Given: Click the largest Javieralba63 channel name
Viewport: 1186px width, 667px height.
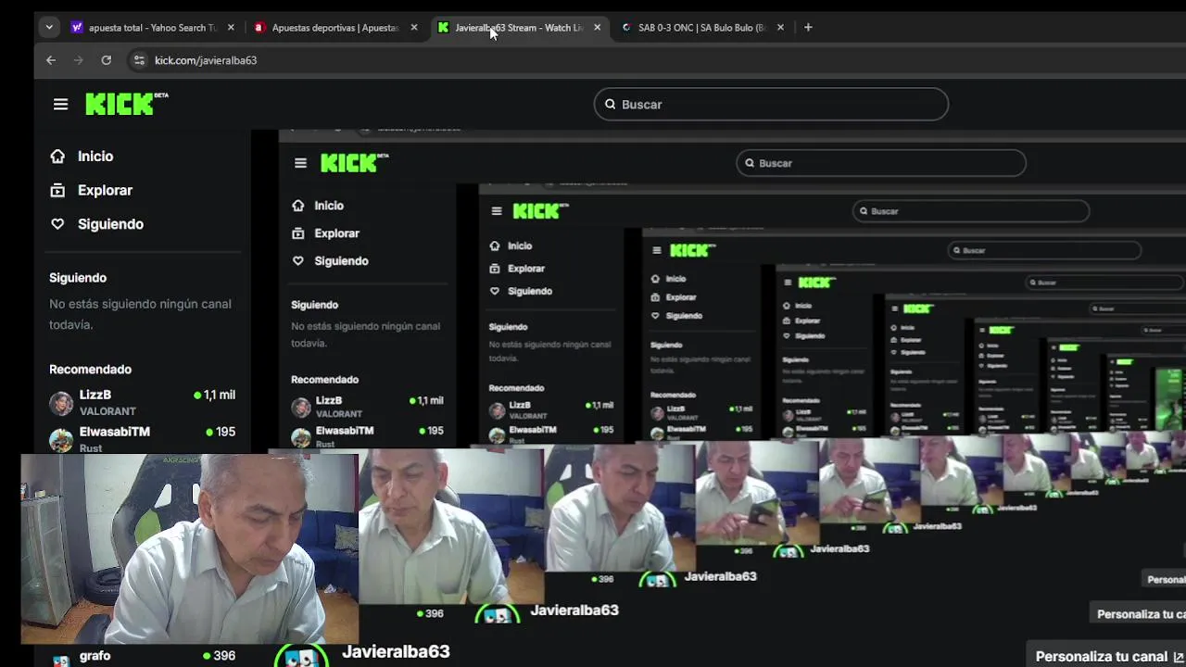Looking at the screenshot, I should [396, 651].
